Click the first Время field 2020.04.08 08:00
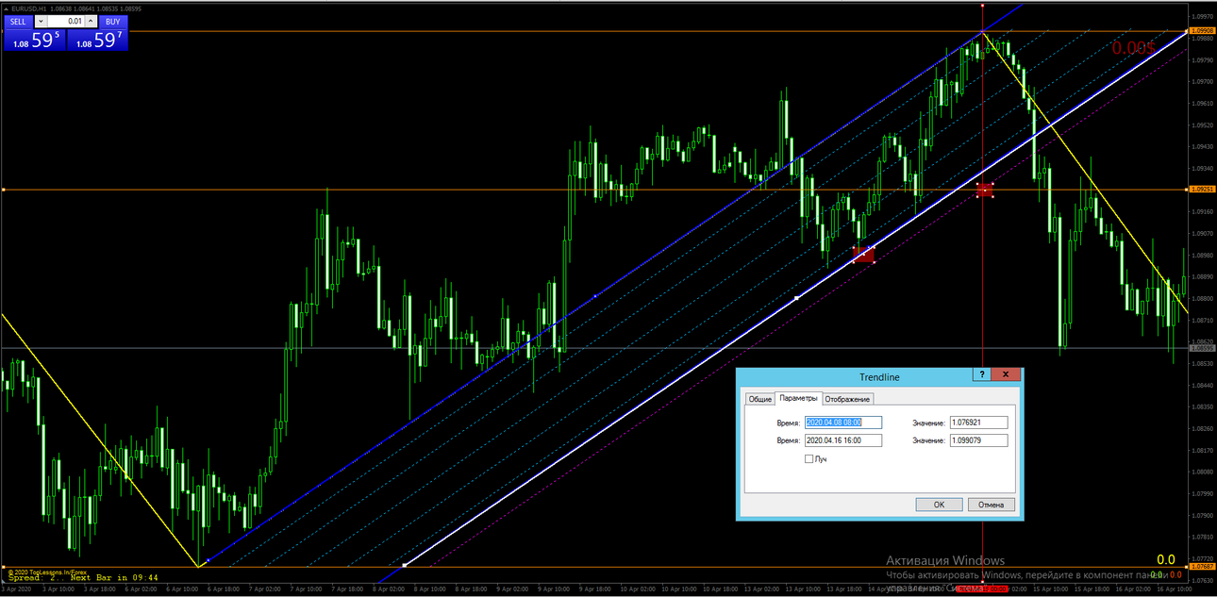The height and width of the screenshot is (597, 1217). coord(843,423)
